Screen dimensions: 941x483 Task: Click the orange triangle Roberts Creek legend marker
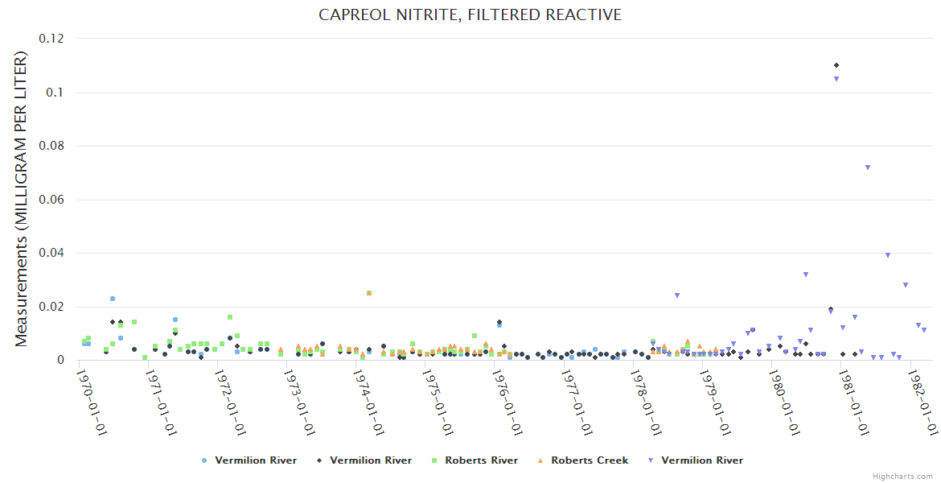coord(540,460)
